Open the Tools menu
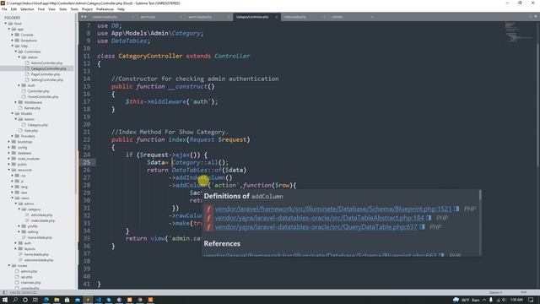This screenshot has width=540, height=304. point(74,9)
